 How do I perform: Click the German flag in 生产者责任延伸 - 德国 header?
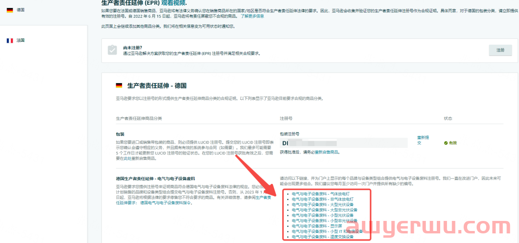119,85
